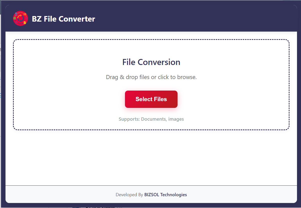The image size is (301, 208).
Task: Click the BZ File Converter title text
Action: (x=64, y=19)
